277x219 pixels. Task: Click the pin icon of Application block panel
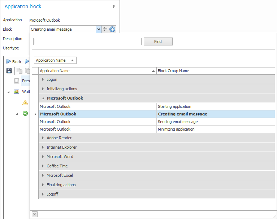point(114,6)
